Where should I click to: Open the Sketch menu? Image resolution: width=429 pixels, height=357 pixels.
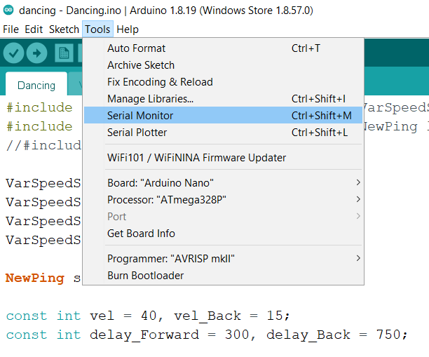pos(64,29)
